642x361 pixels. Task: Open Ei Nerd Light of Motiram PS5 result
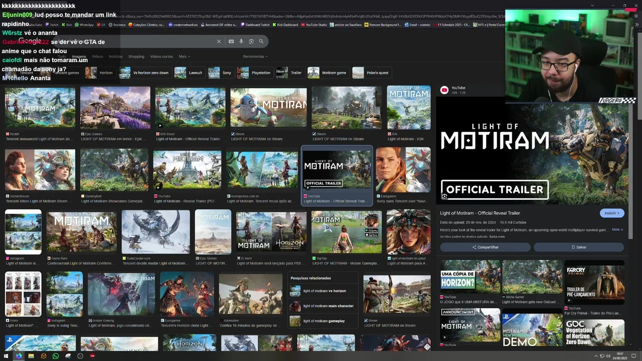271,263
